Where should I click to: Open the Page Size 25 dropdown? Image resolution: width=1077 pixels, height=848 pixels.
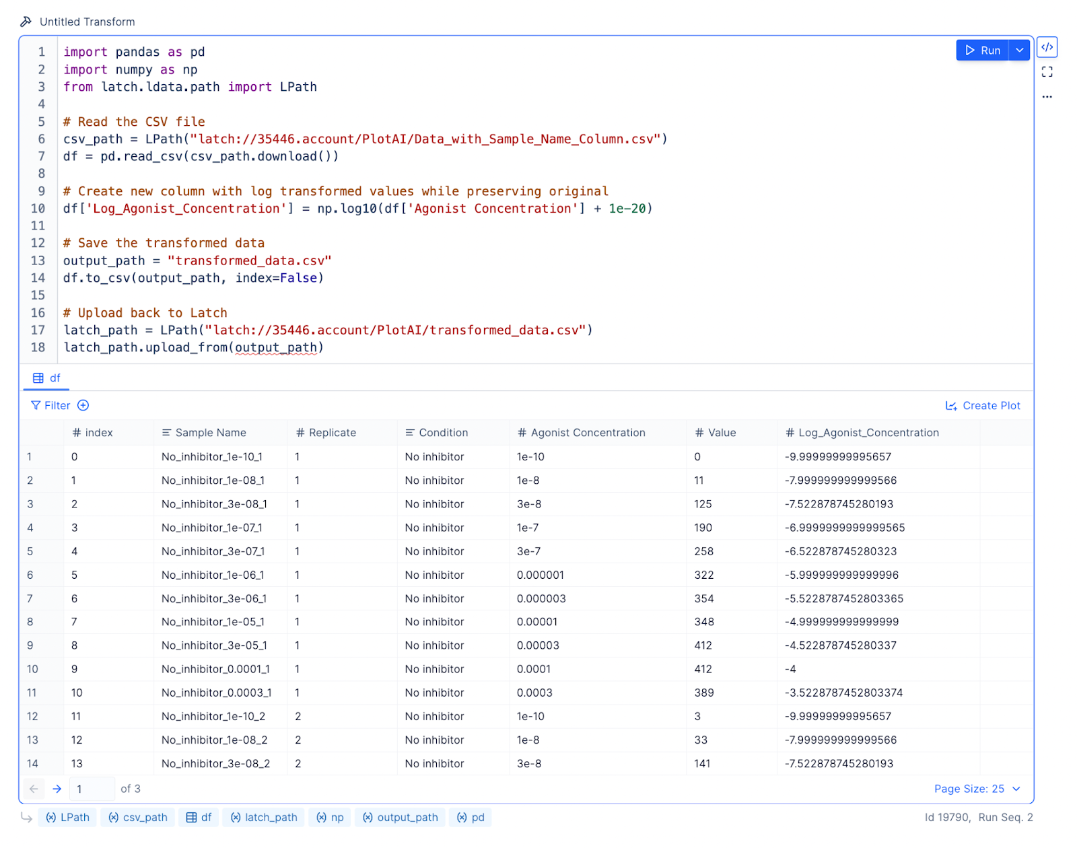[977, 789]
